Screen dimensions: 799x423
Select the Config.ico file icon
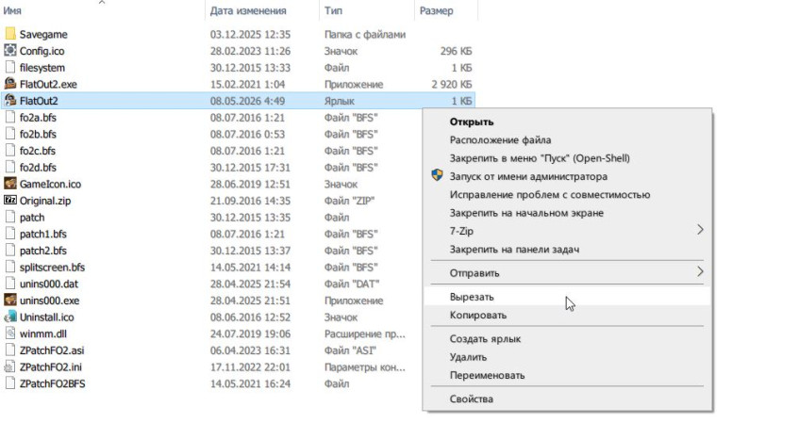coord(10,50)
